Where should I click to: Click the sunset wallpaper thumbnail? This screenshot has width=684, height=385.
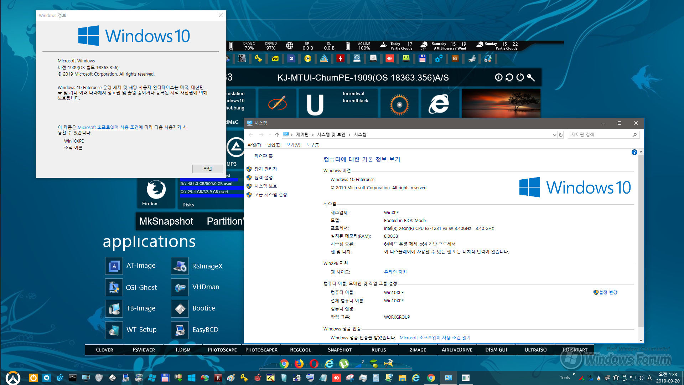click(501, 103)
